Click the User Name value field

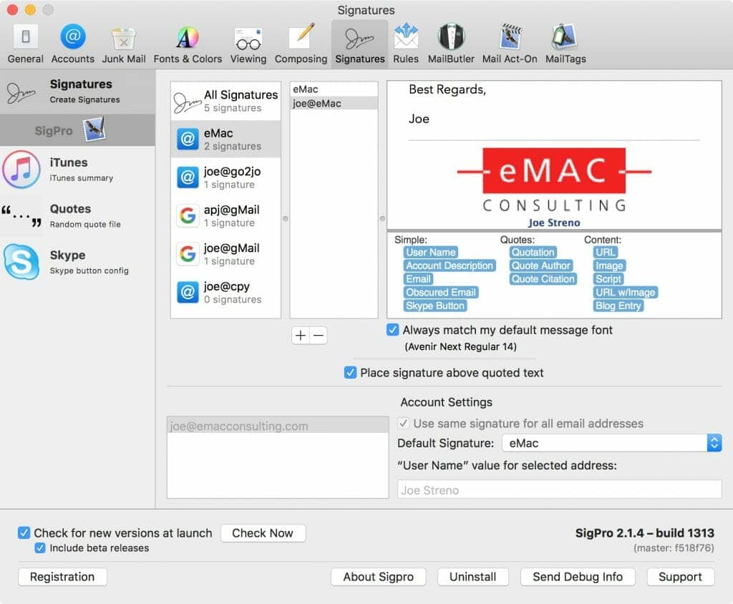pos(559,489)
